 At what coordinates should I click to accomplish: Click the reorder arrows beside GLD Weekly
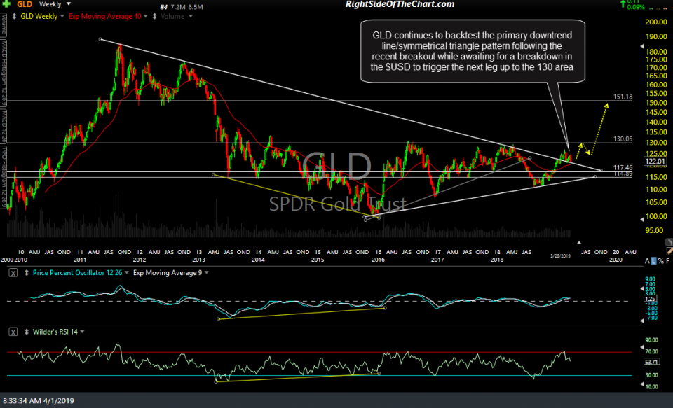(14, 16)
